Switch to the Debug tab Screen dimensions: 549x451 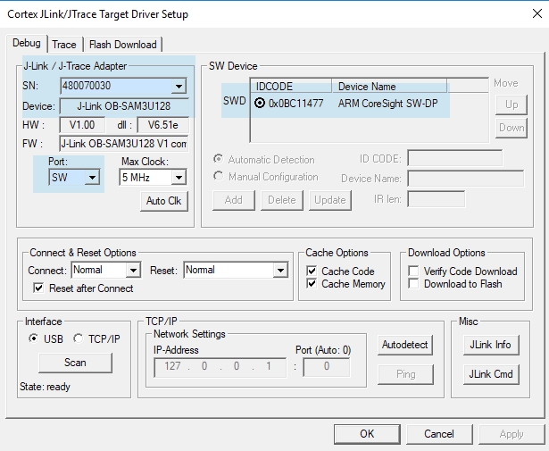(x=27, y=43)
